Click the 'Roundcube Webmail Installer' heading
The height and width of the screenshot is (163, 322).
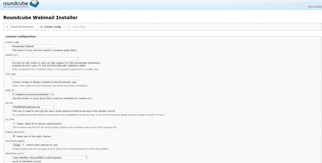coord(41,18)
